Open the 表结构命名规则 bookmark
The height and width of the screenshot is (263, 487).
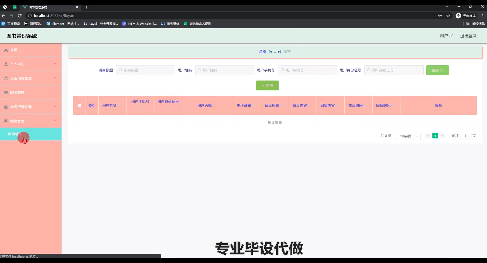(197, 24)
